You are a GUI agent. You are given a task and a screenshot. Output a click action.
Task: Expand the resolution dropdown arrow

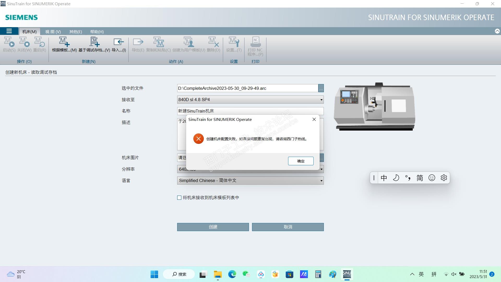[x=321, y=169]
